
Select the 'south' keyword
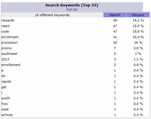(x=6, y=98)
